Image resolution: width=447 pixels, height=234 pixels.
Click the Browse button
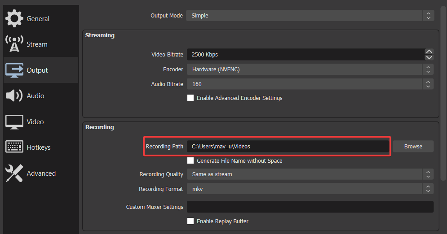pos(413,147)
